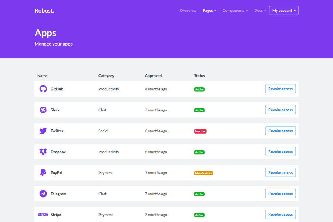Click the Slack logo icon
The image size is (333, 222).
43,110
